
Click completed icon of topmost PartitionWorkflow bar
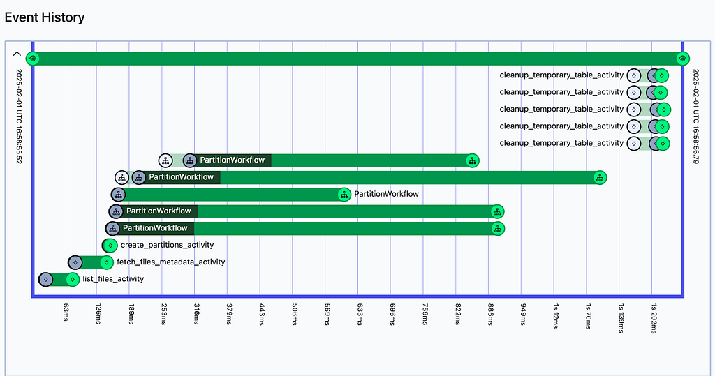pyautogui.click(x=473, y=161)
